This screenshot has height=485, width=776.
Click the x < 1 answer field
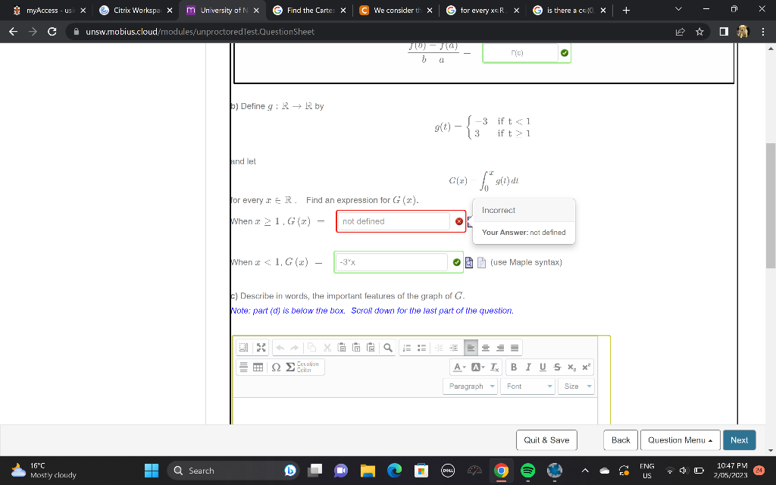[x=391, y=262]
